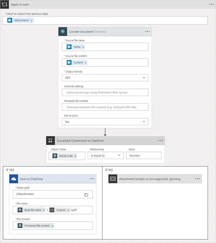Click the Select an output field
This screenshot has width=216, height=243.
(x=105, y=20)
